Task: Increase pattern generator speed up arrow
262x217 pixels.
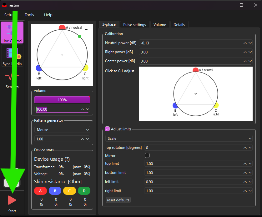Action: (x=82, y=139)
